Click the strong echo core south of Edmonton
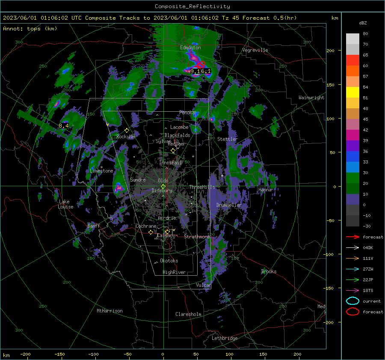This screenshot has width=385, height=360. pos(194,58)
